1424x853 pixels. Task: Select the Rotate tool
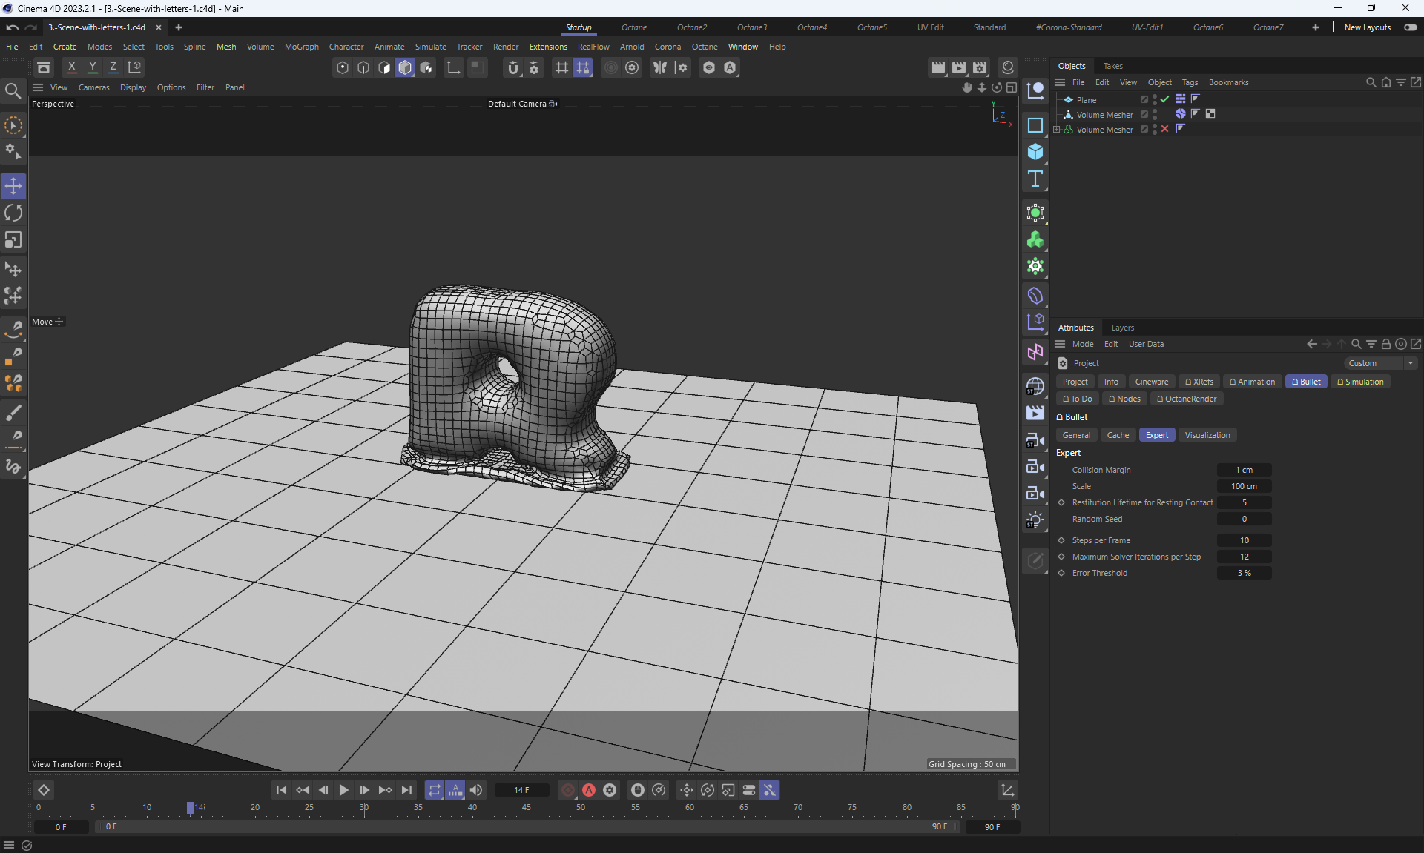pos(13,213)
